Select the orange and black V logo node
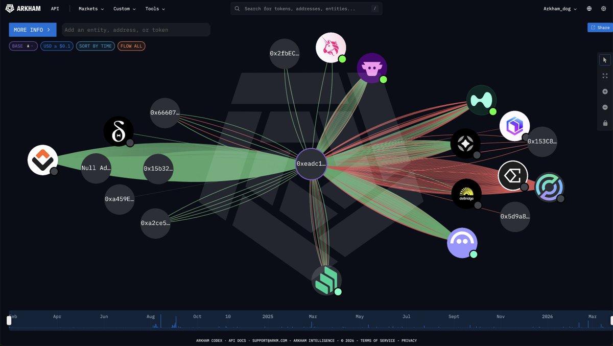 point(42,160)
